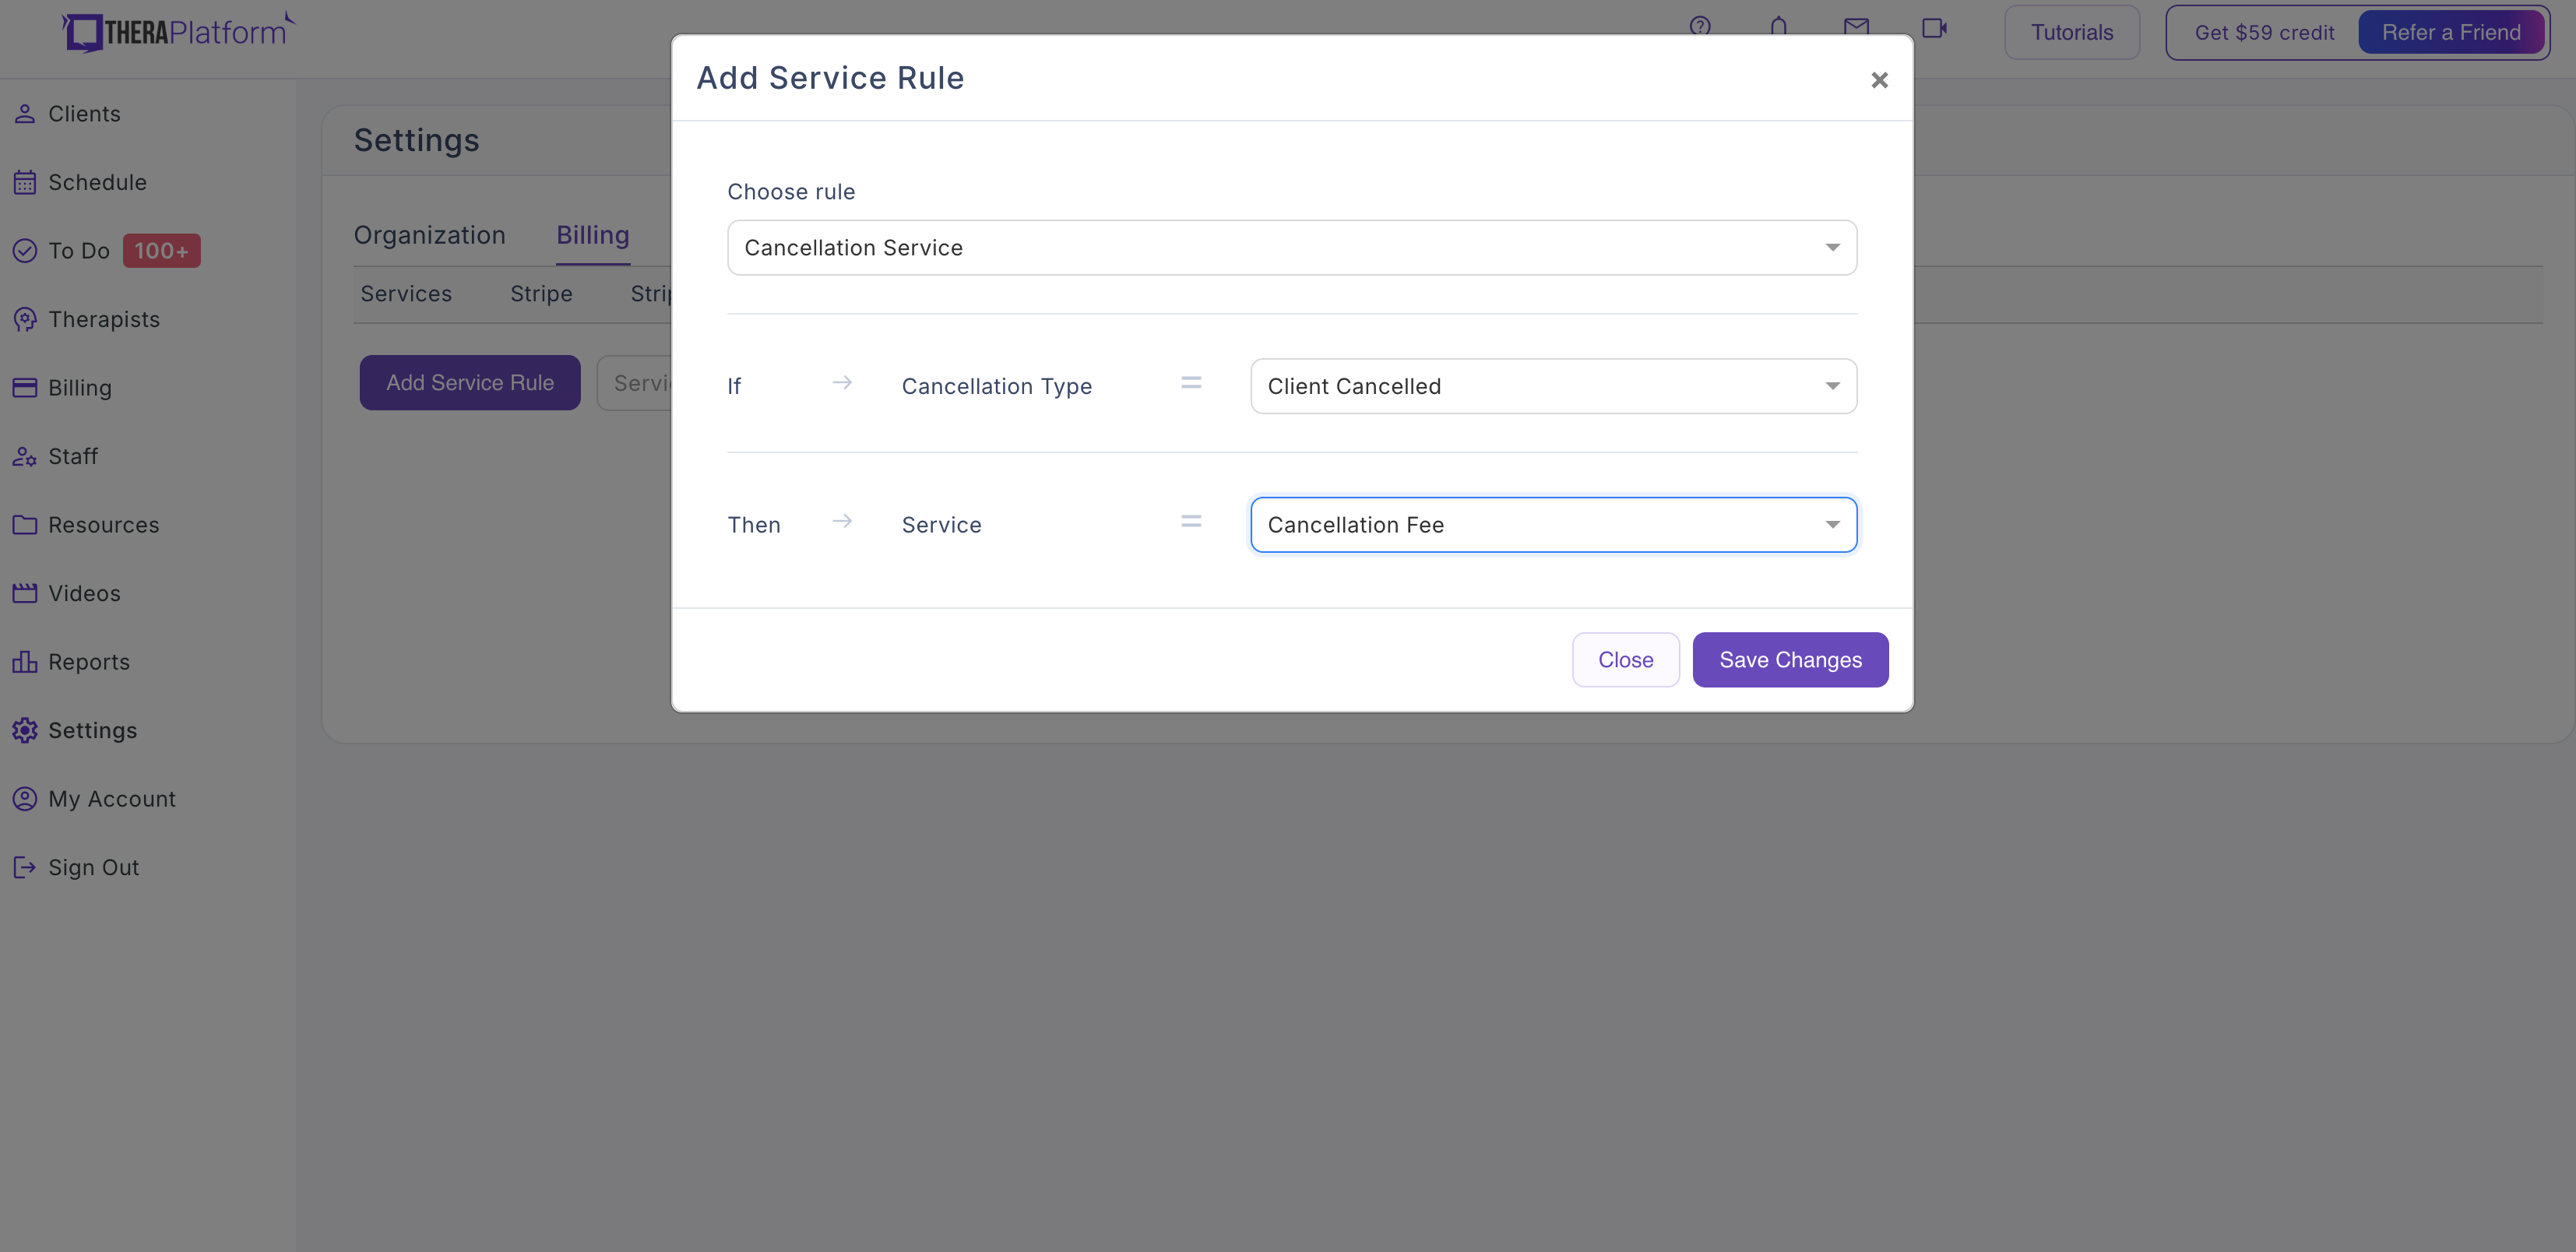Click the Schedule calendar icon

[25, 182]
